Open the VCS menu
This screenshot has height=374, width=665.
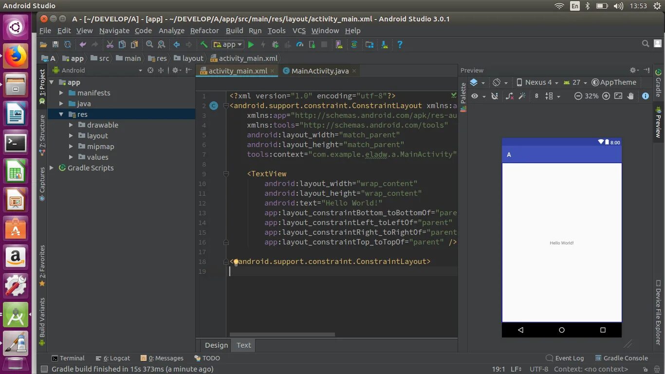[x=299, y=30]
